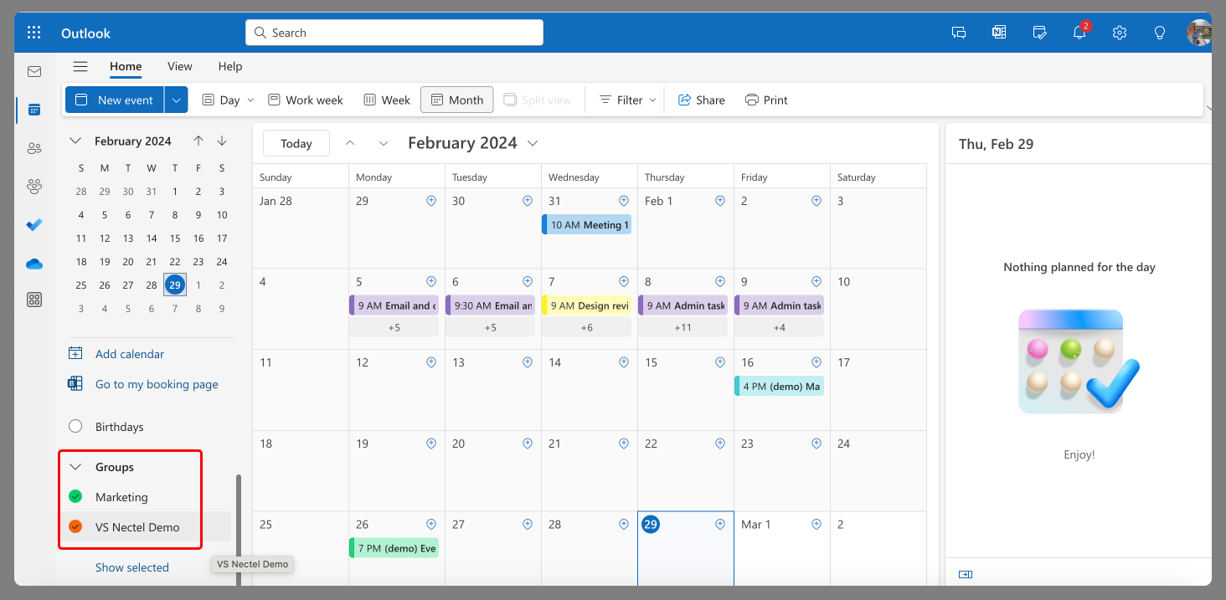Open the app launcher grid
The height and width of the screenshot is (600, 1226).
point(33,32)
